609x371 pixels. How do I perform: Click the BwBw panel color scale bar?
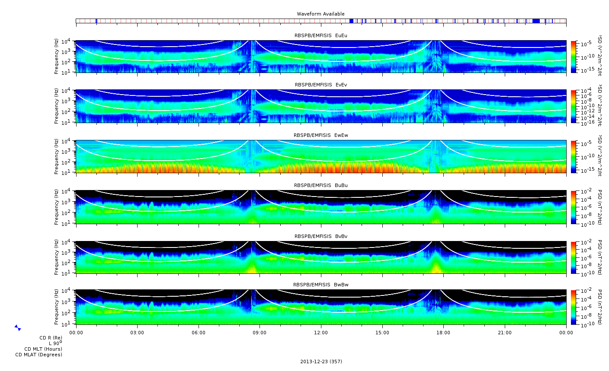pos(574,307)
